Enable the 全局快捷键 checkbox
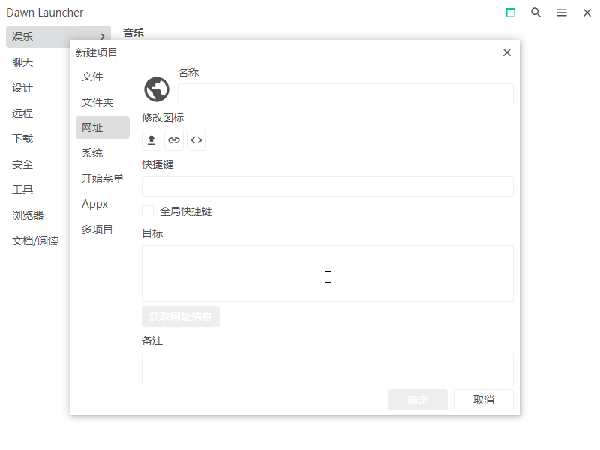 coord(148,212)
